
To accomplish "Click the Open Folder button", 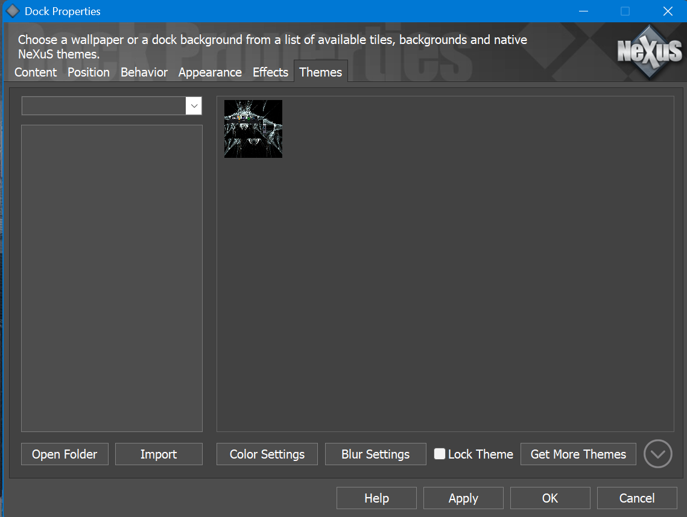I will [x=65, y=454].
